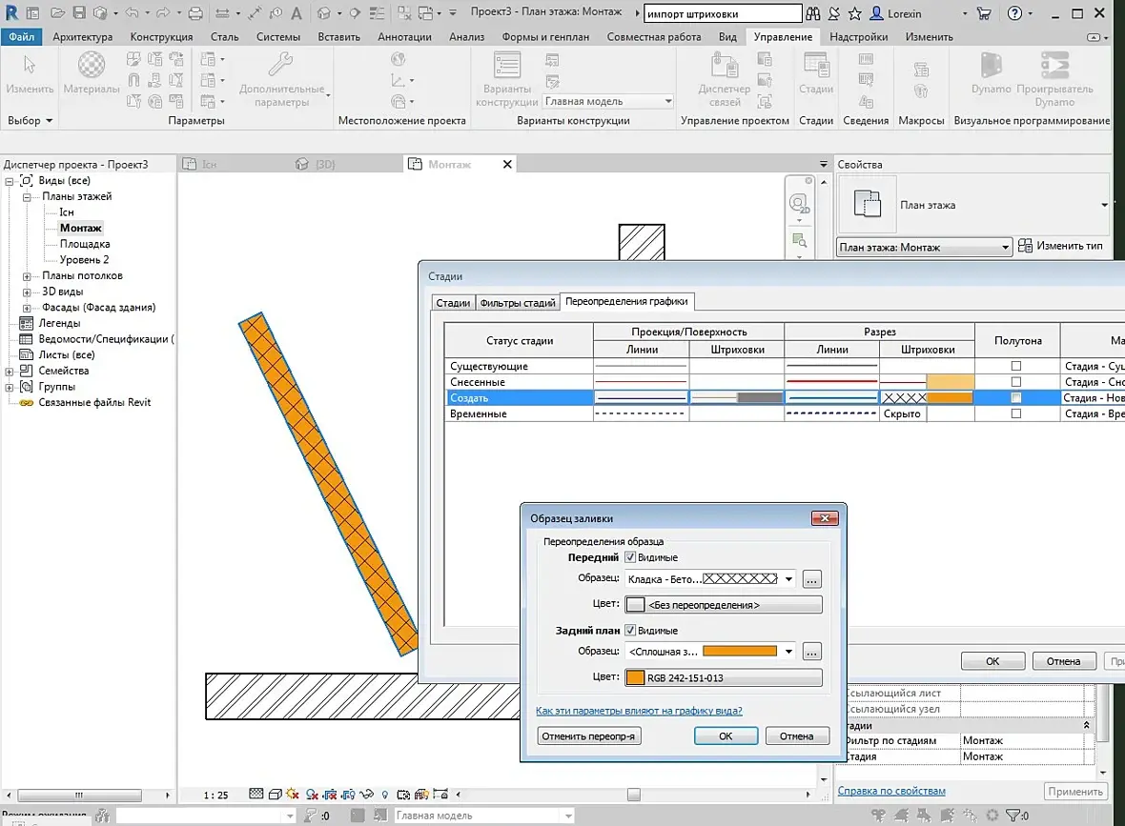Viewport: 1125px width, 826px height.
Task: Switch to the Фильтры стадий tab
Action: (x=517, y=303)
